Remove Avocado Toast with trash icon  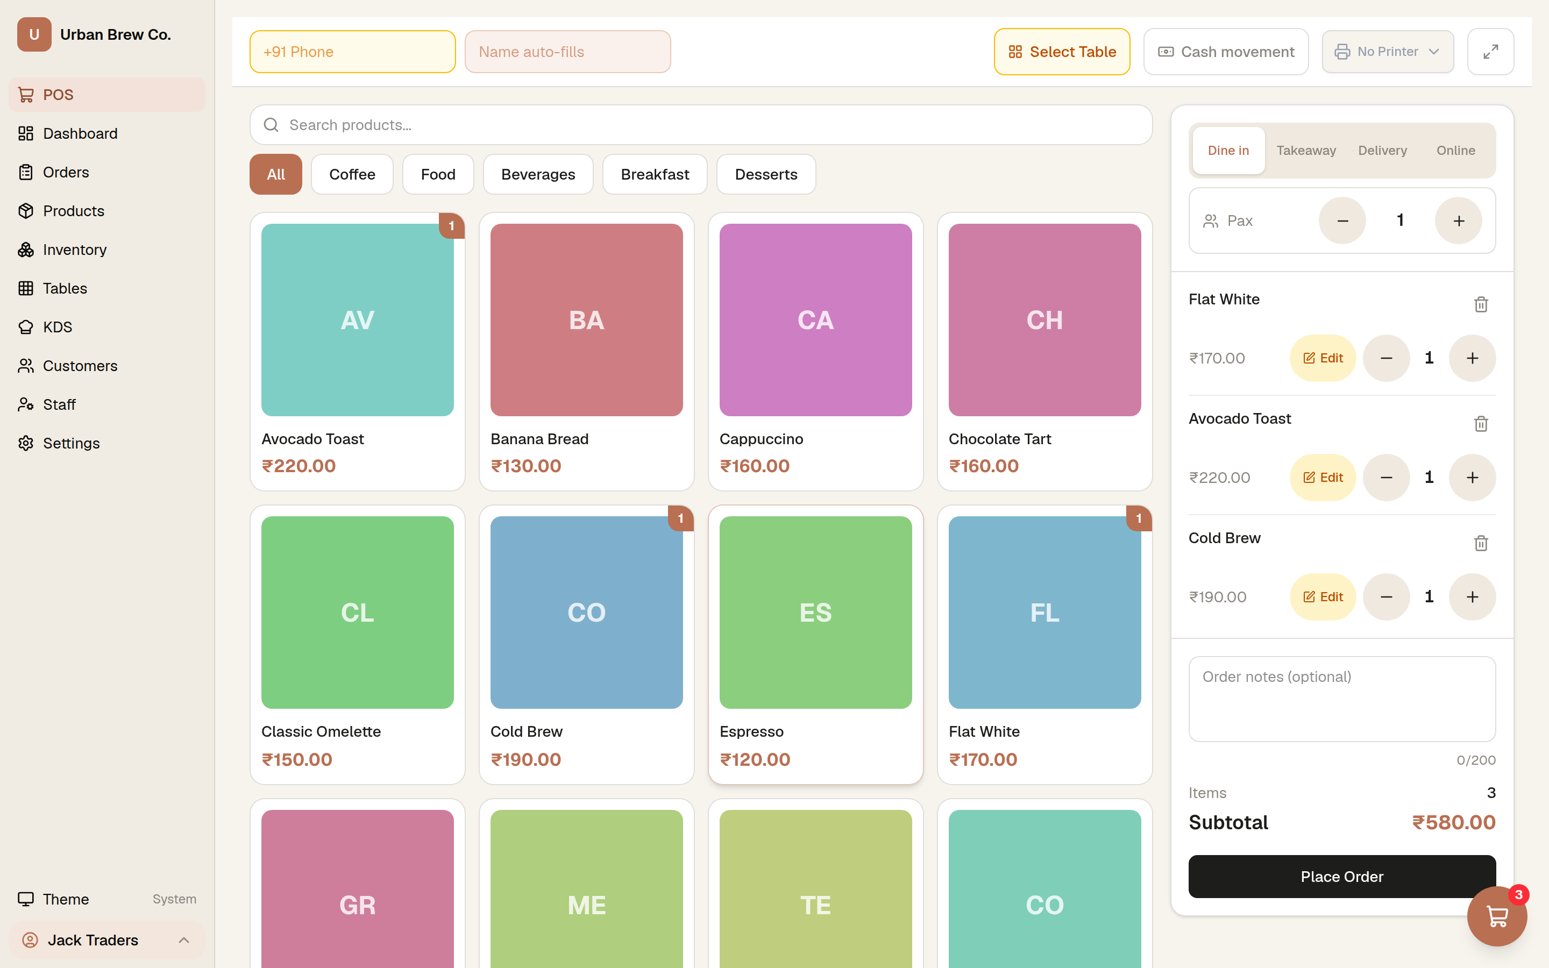coord(1481,424)
